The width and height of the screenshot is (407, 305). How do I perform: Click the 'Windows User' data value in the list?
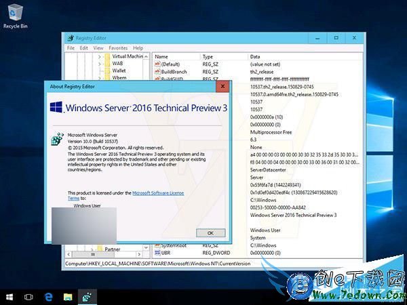(265, 230)
